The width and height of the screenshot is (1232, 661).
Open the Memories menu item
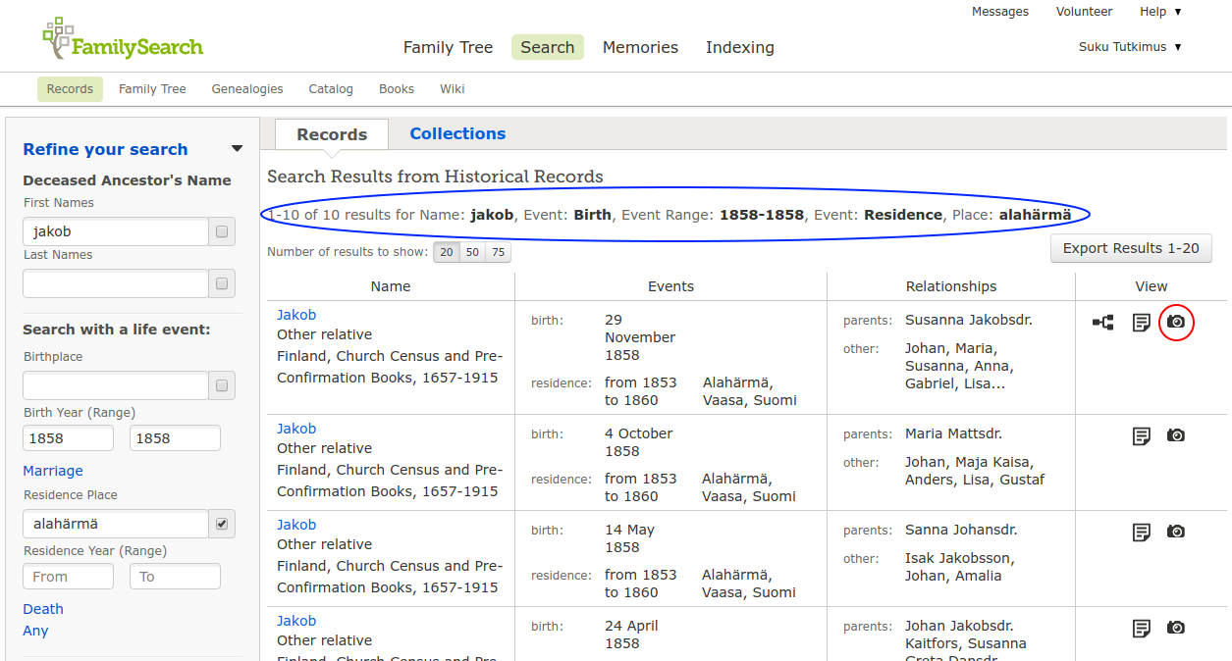tap(640, 47)
